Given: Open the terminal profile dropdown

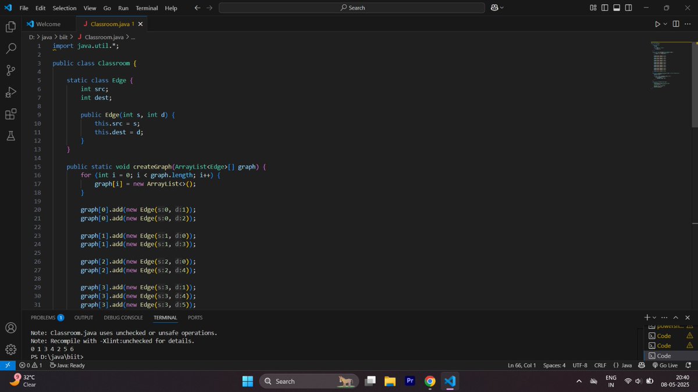Looking at the screenshot, I should (654, 317).
